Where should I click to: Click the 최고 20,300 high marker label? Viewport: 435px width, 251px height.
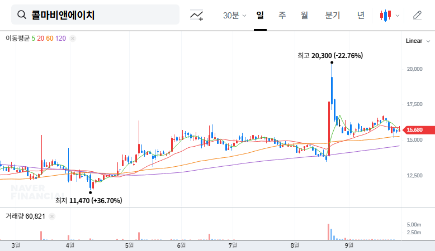tap(330, 56)
